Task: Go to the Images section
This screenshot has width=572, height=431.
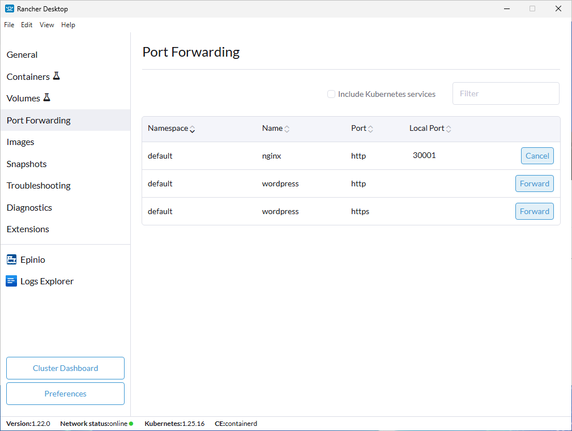Action: click(20, 142)
